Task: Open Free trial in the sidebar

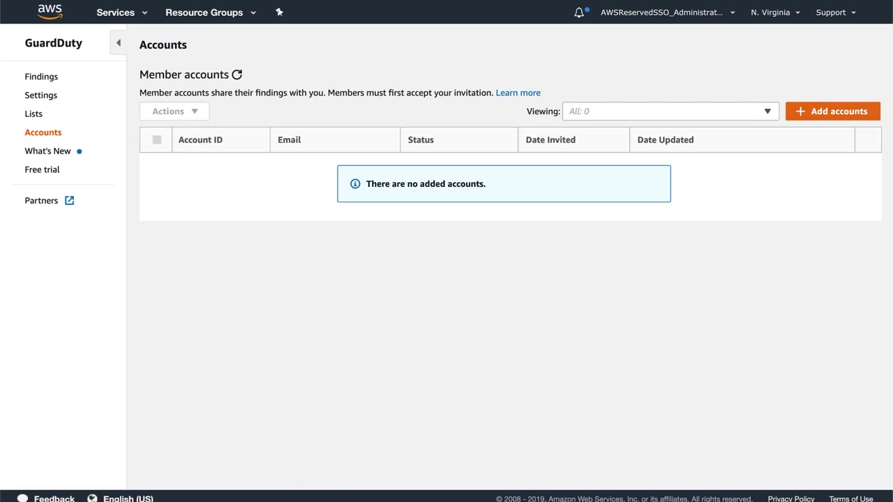Action: tap(42, 169)
